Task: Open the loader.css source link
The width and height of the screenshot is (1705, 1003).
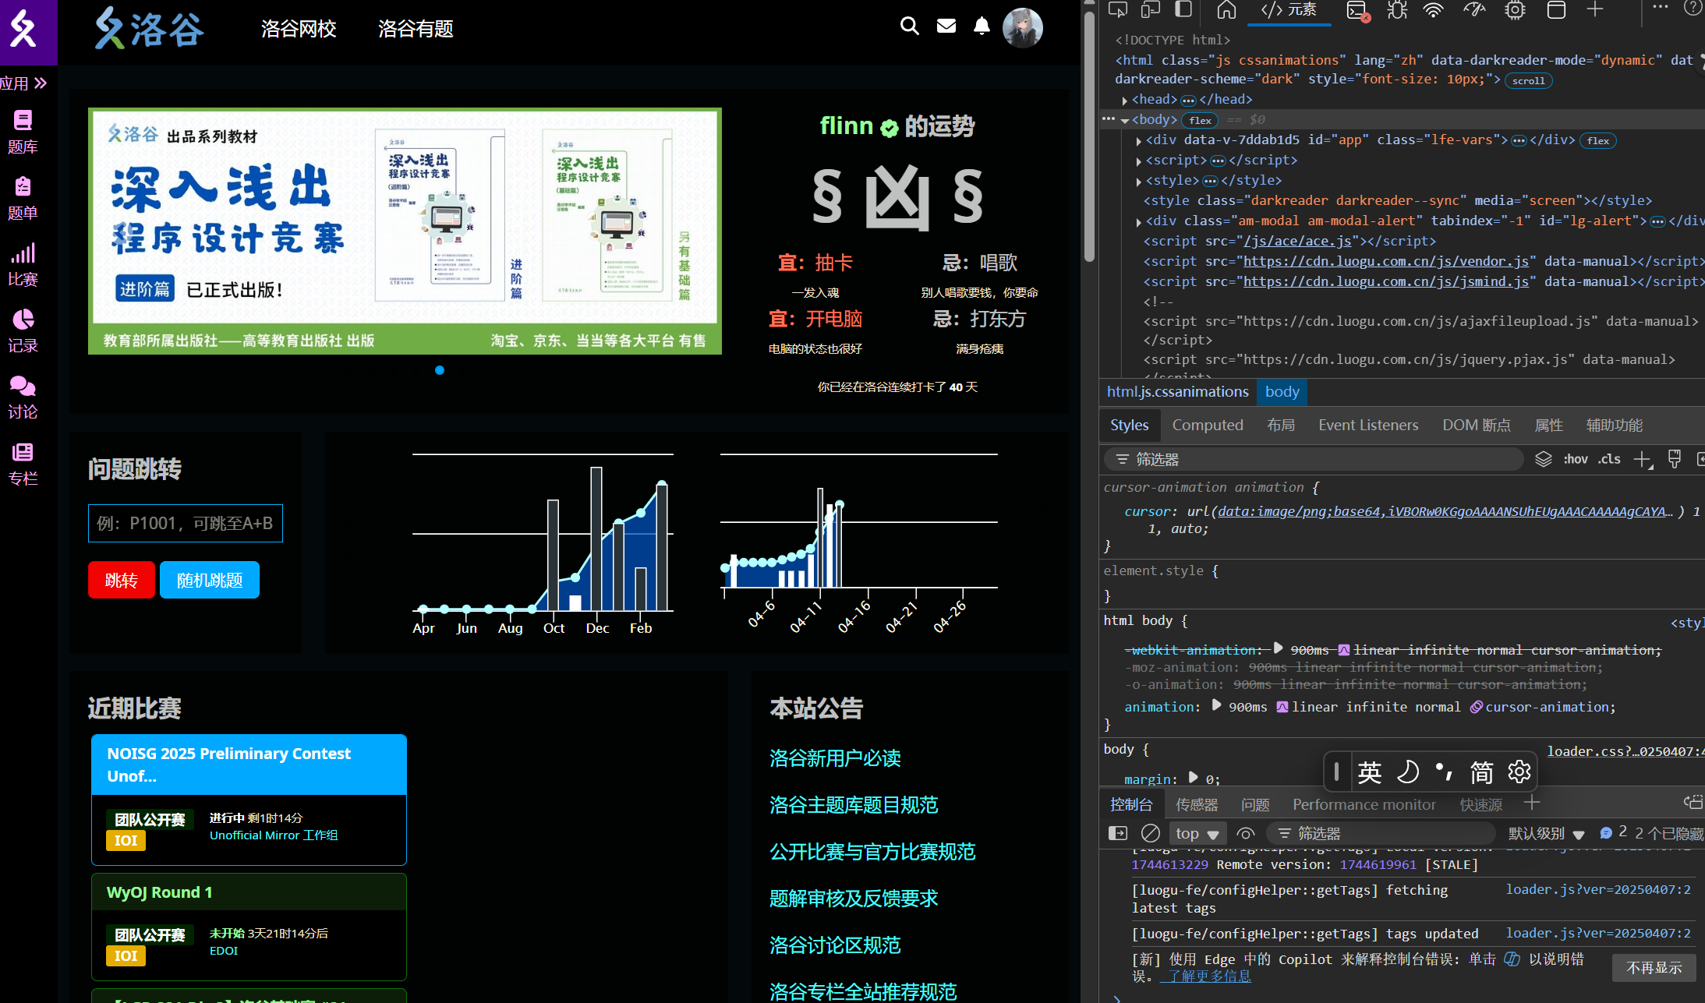Action: (x=1625, y=751)
